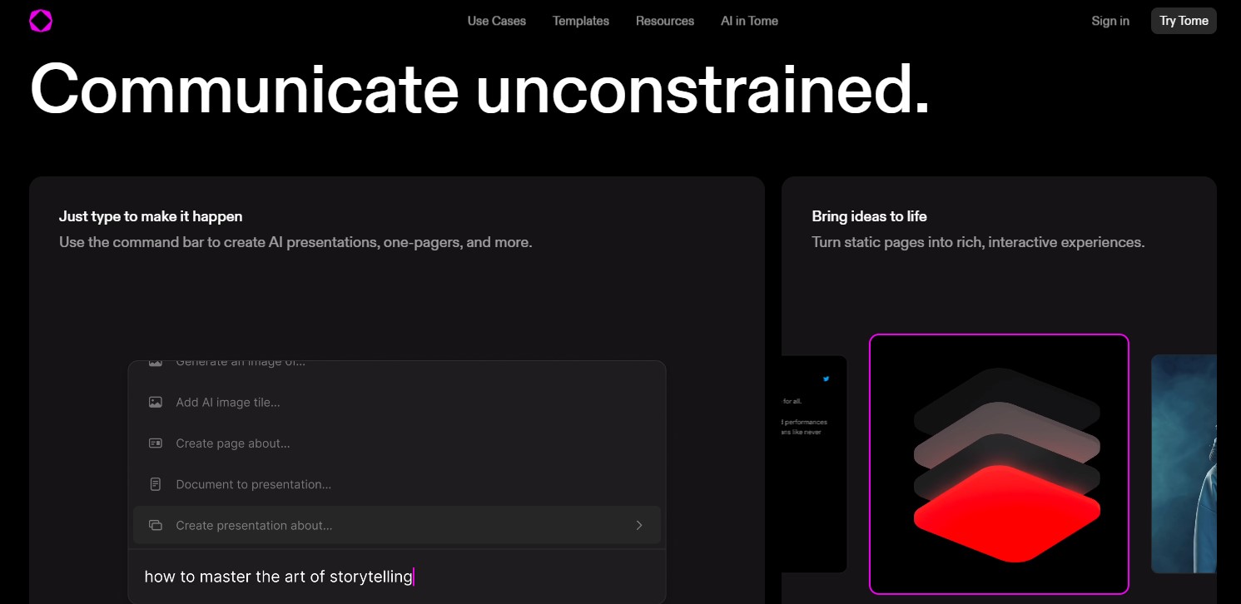Go to AI in Tome page
The height and width of the screenshot is (604, 1241).
pyautogui.click(x=749, y=21)
